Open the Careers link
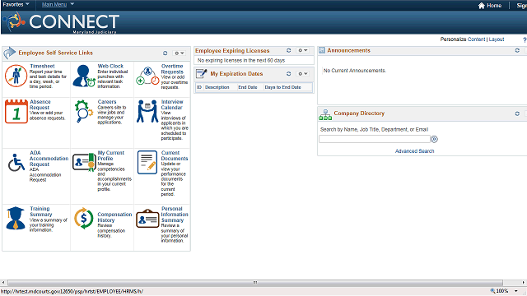The width and height of the screenshot is (527, 296). pos(107,102)
